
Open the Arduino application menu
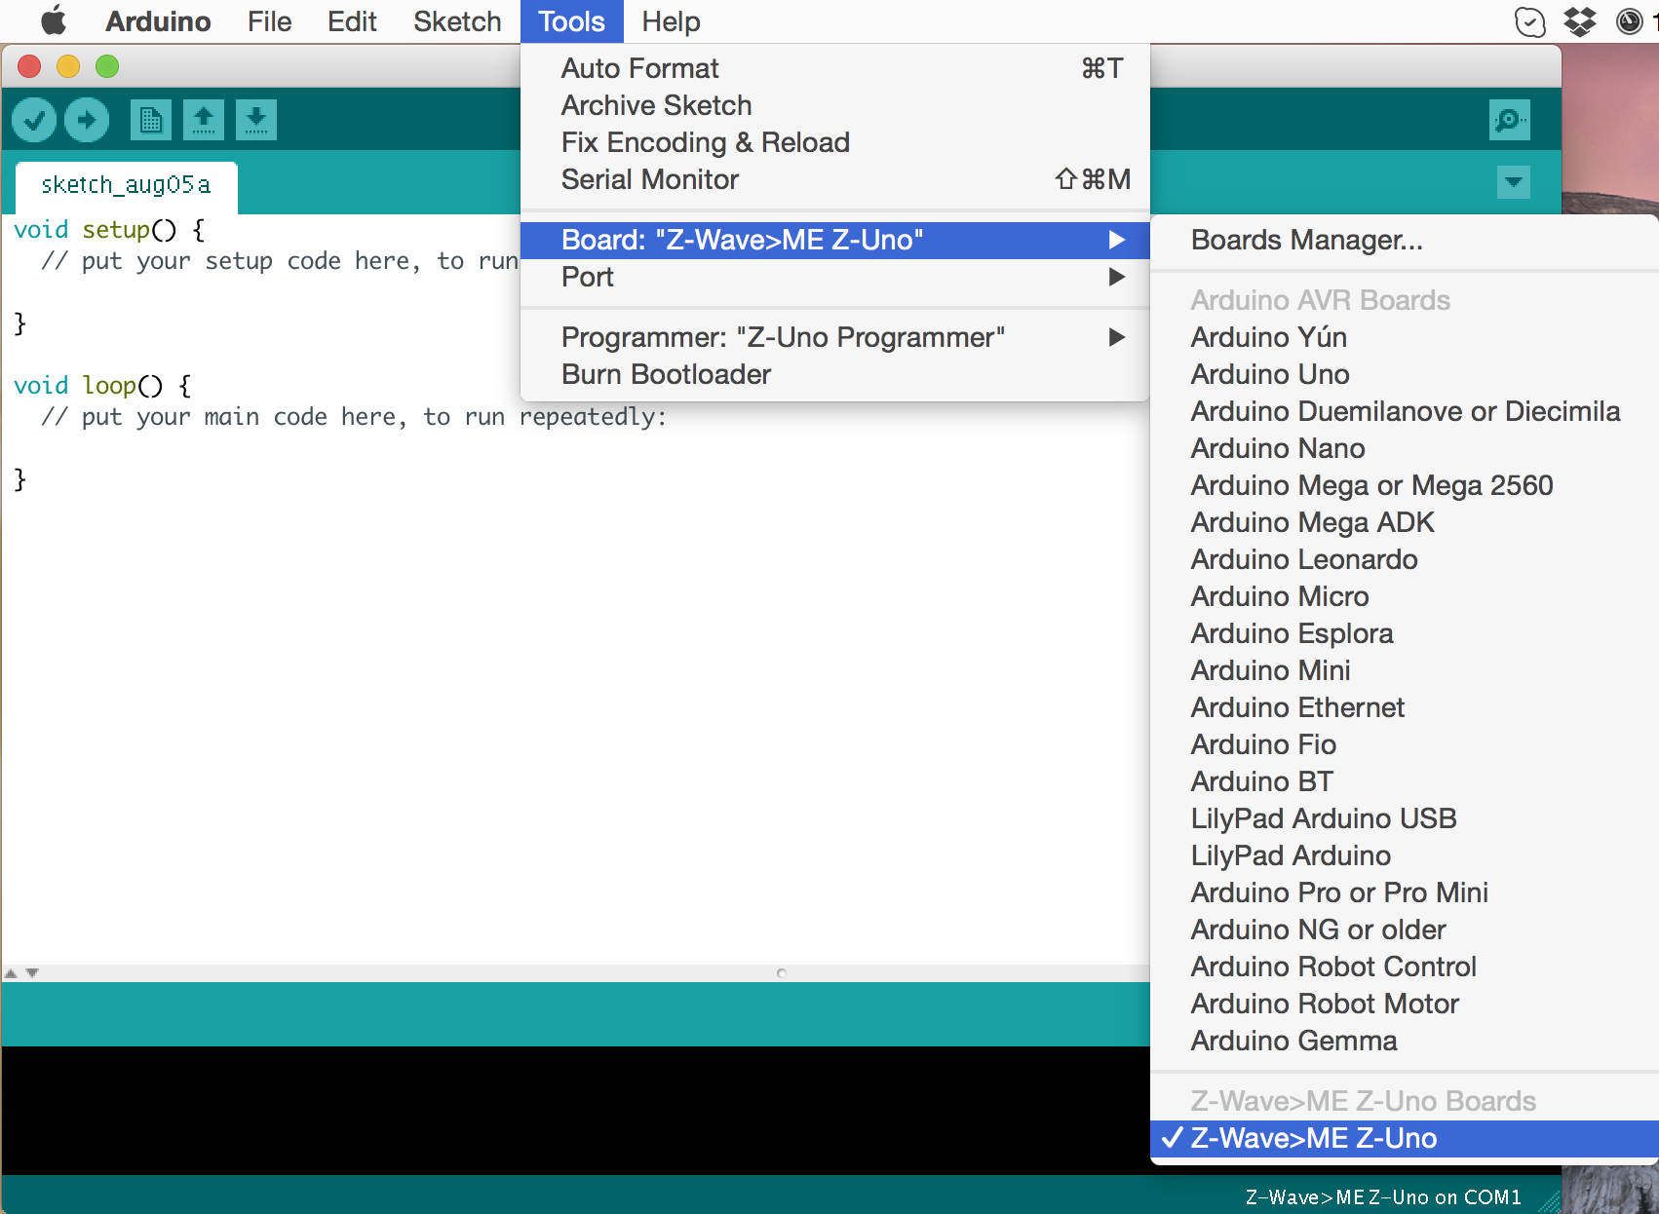click(158, 21)
